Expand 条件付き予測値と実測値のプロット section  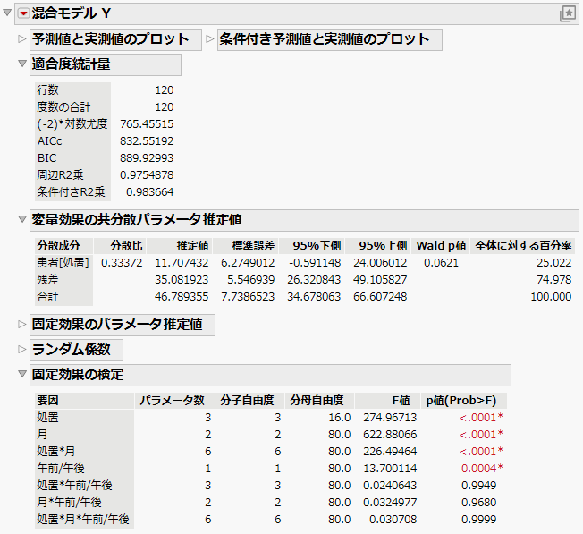point(210,38)
